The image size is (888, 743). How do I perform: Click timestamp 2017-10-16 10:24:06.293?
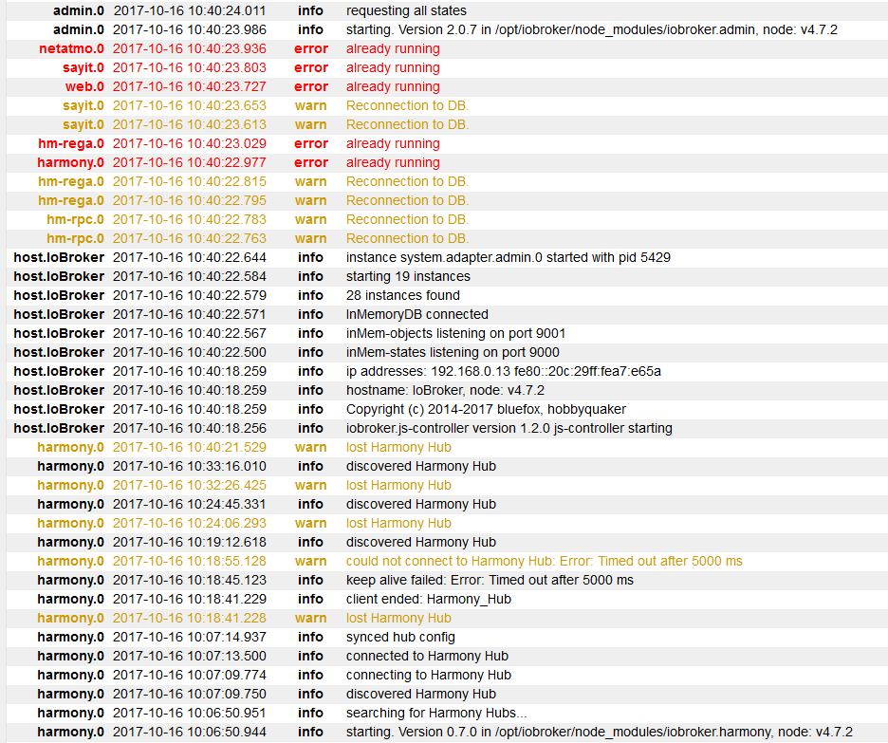pyautogui.click(x=189, y=523)
